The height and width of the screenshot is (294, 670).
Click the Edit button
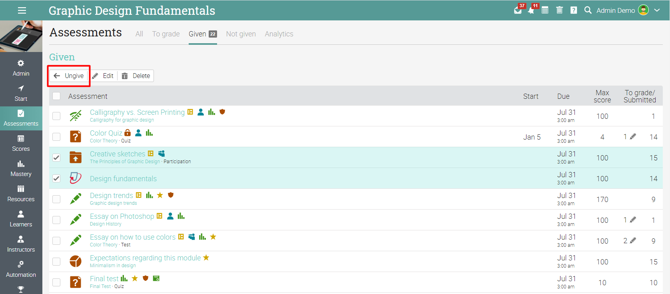[103, 76]
